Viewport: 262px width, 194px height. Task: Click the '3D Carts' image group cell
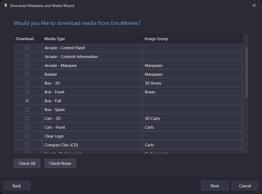pos(193,118)
